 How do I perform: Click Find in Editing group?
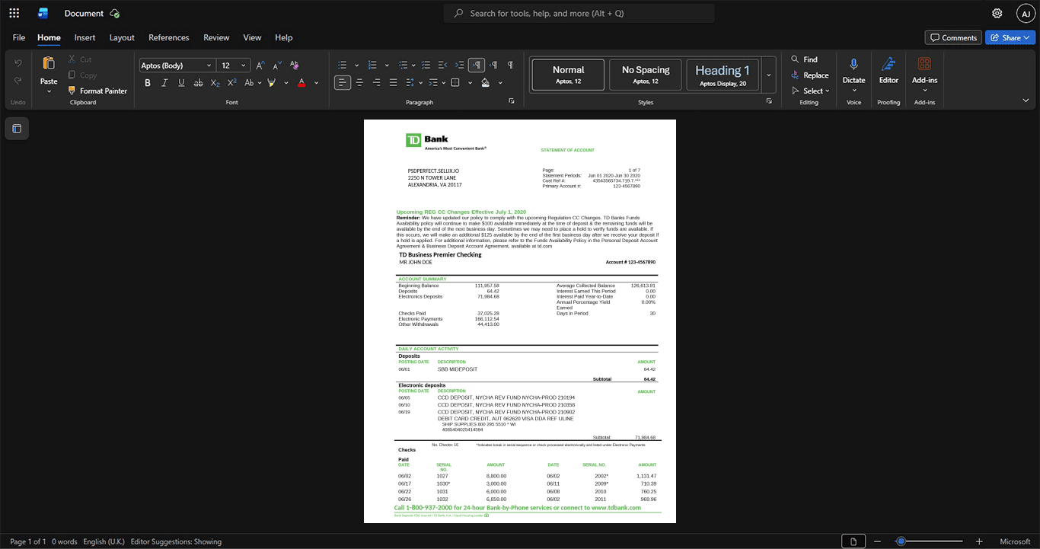click(x=804, y=59)
